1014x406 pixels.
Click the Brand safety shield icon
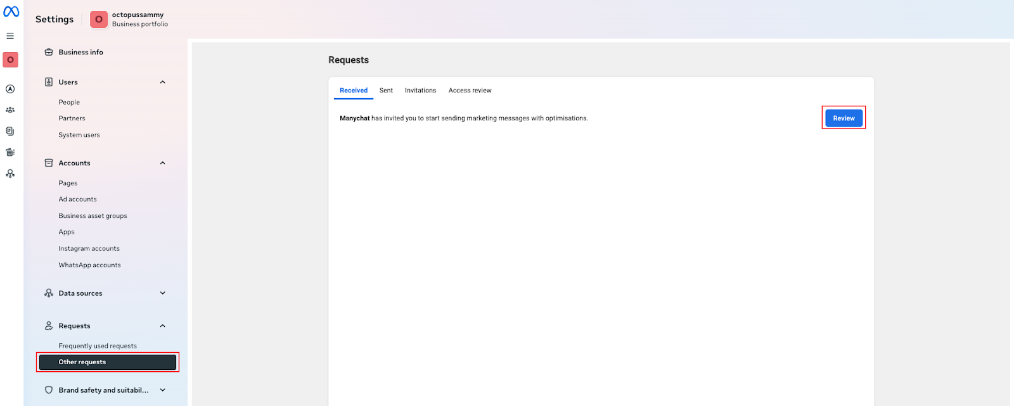[49, 390]
